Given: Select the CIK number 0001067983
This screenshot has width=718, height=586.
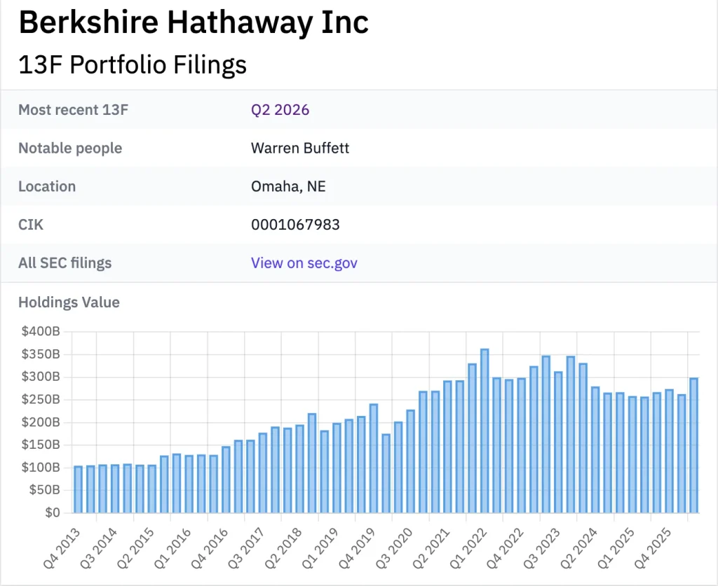Looking at the screenshot, I should [x=295, y=225].
